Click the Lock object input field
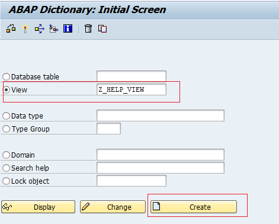The height and width of the screenshot is (224, 279). pyautogui.click(x=132, y=181)
